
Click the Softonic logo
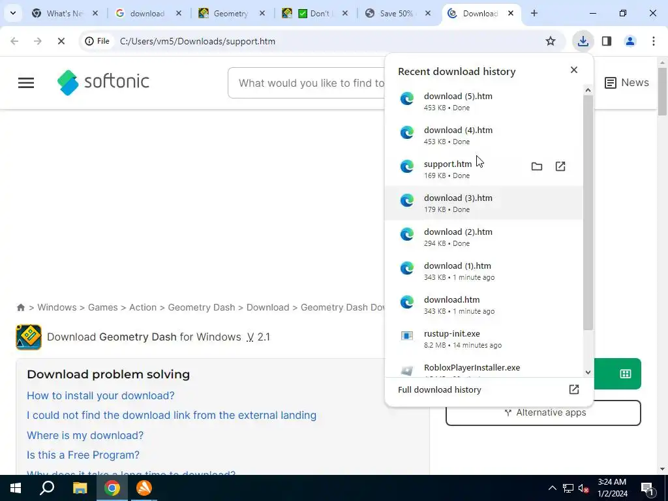(x=103, y=82)
